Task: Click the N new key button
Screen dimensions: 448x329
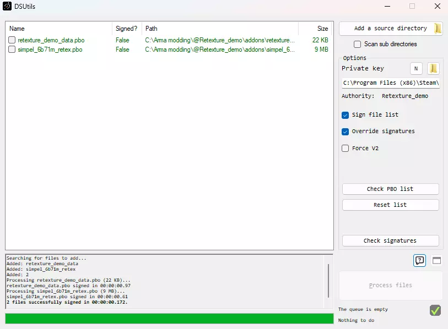Action: pyautogui.click(x=416, y=68)
